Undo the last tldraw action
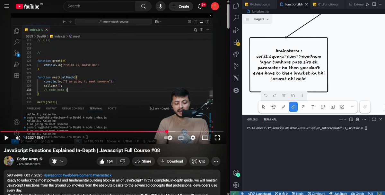 coord(266,95)
